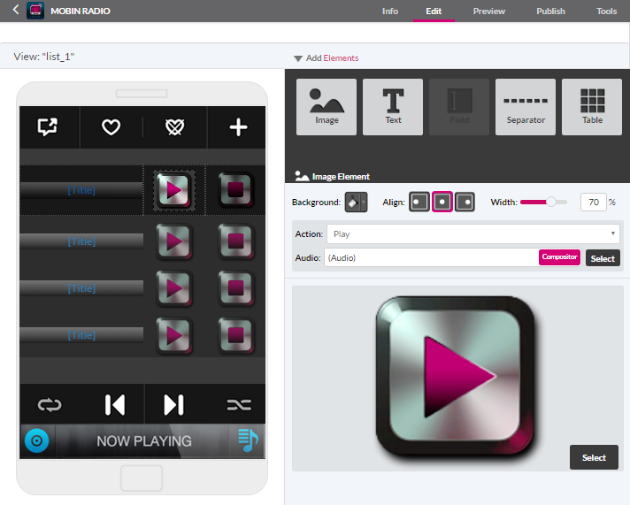The height and width of the screenshot is (505, 630).
Task: Select the first row play button
Action: pos(174,190)
